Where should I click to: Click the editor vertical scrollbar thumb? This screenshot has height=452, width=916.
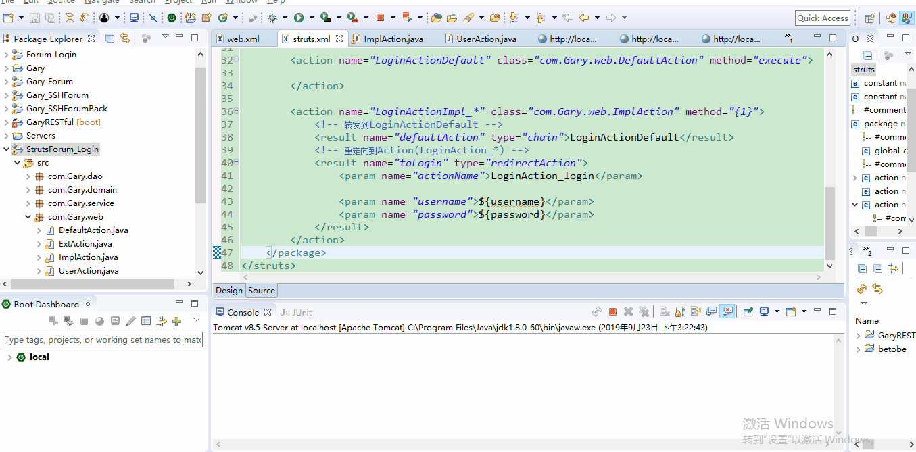click(x=829, y=224)
